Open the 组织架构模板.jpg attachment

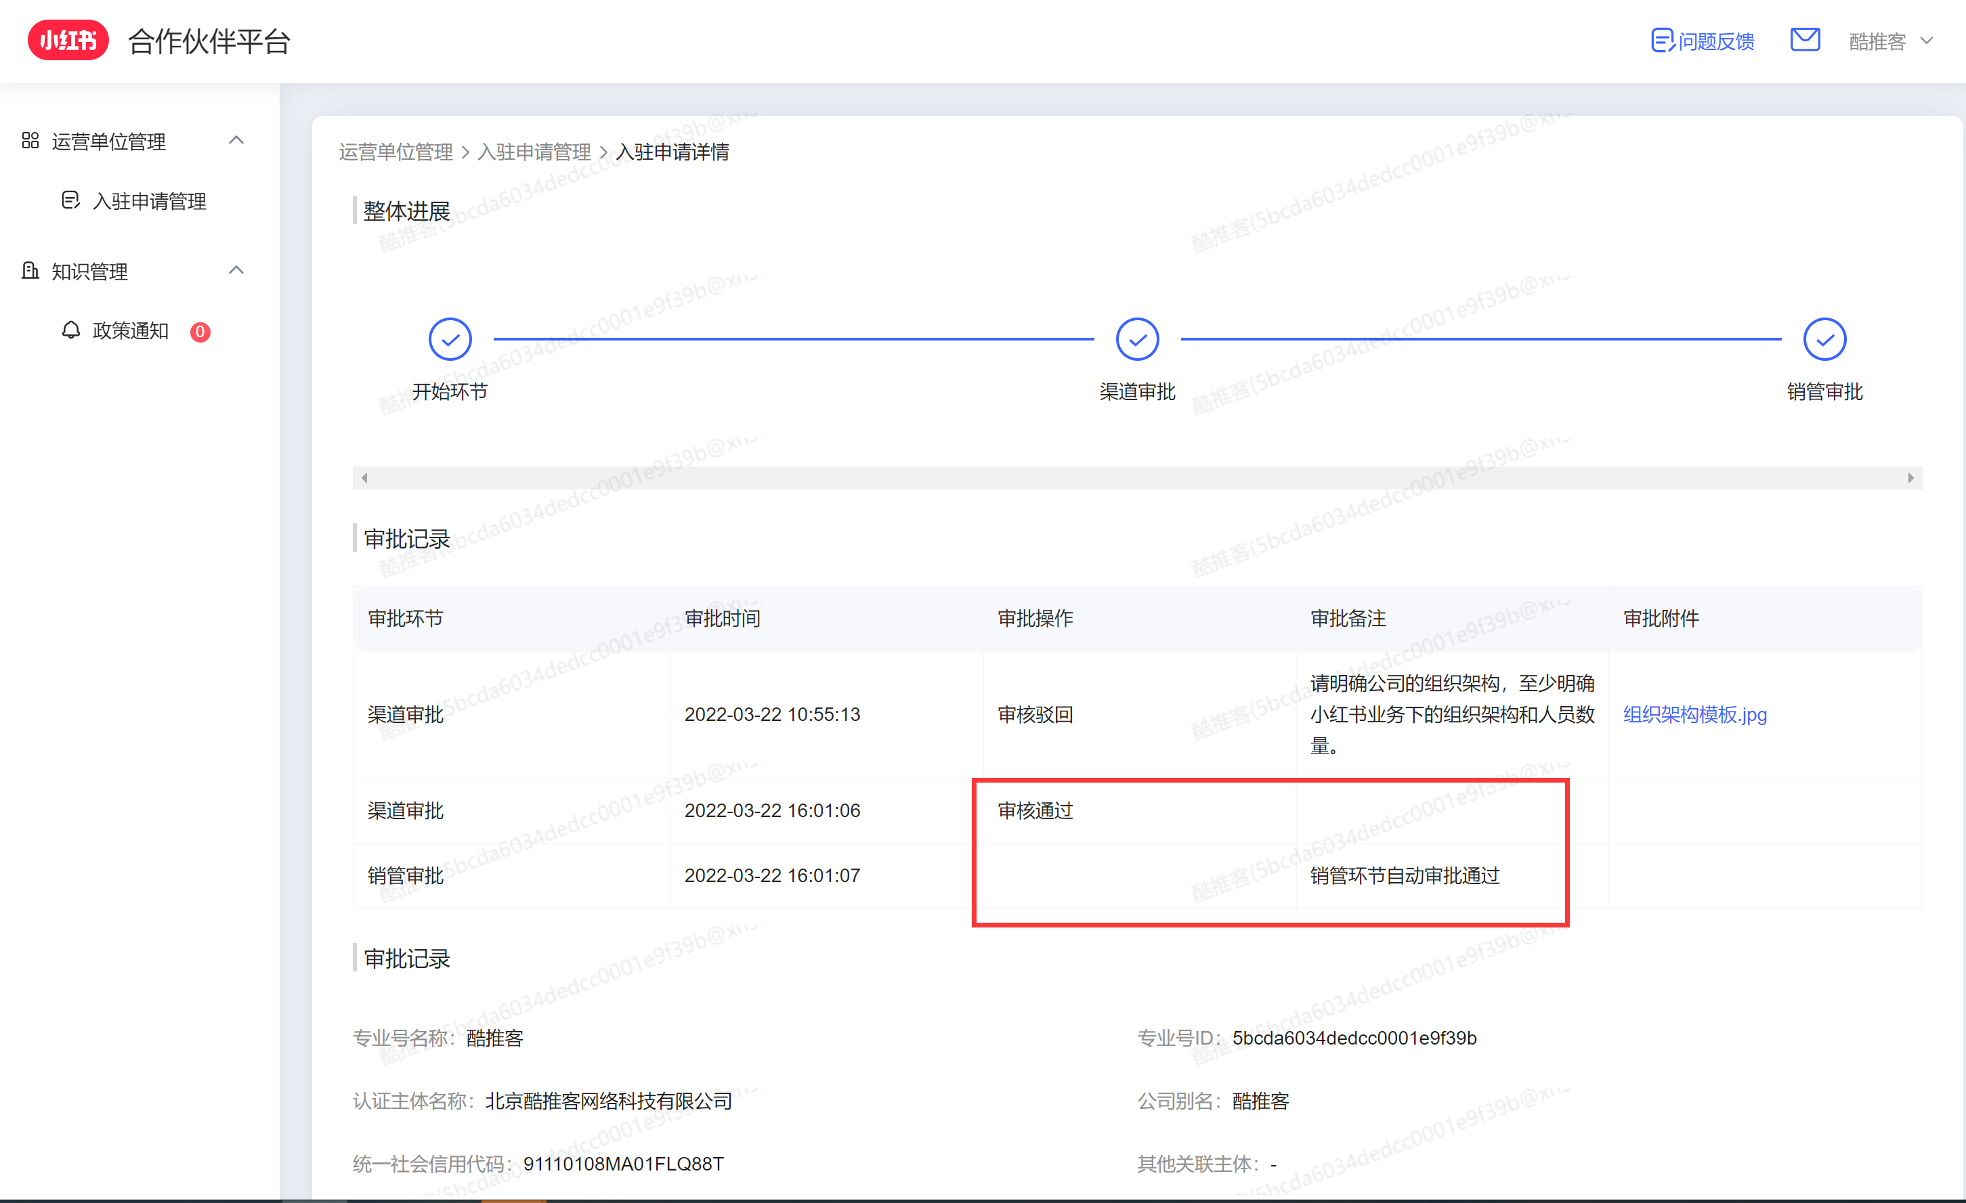1694,714
